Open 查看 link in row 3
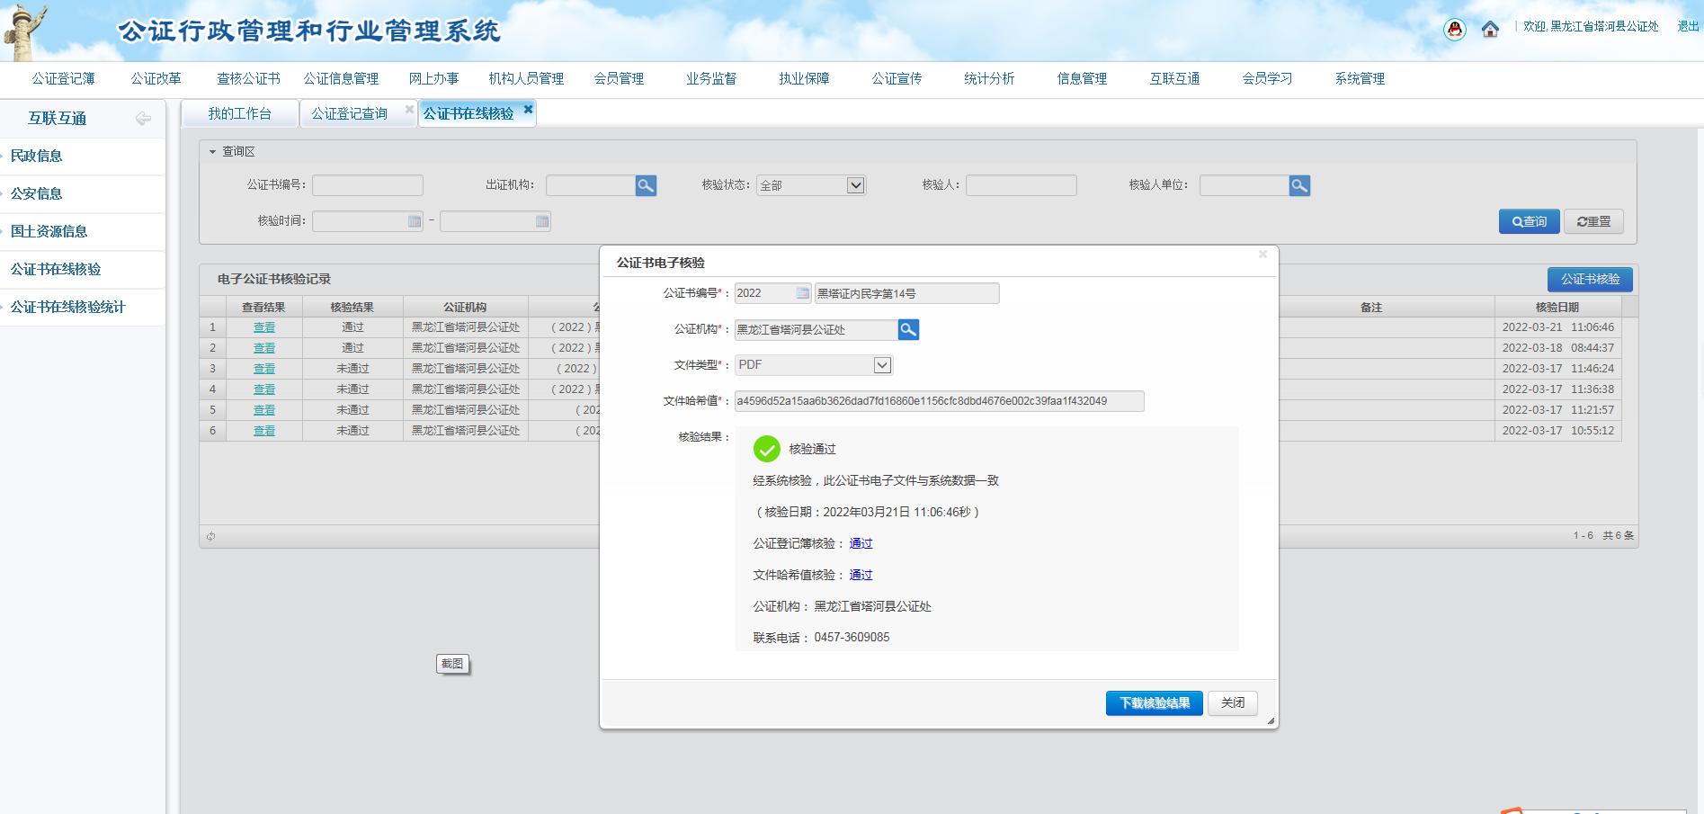Image resolution: width=1704 pixels, height=814 pixels. (263, 369)
